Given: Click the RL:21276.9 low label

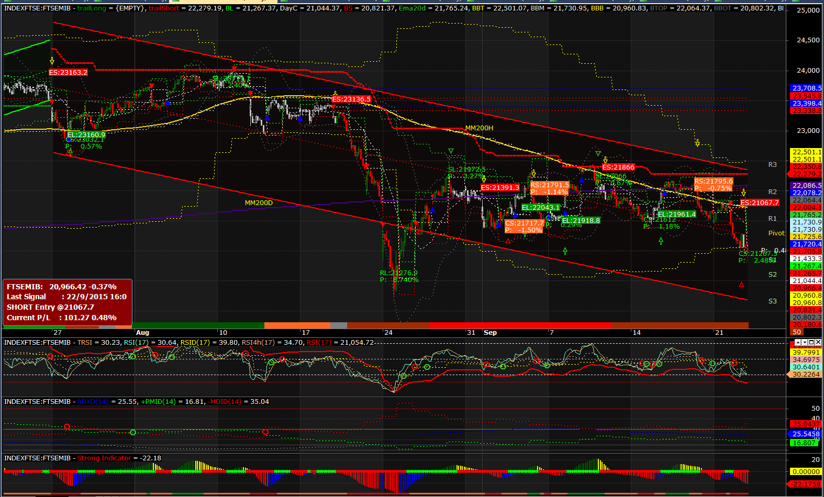Looking at the screenshot, I should [x=399, y=273].
